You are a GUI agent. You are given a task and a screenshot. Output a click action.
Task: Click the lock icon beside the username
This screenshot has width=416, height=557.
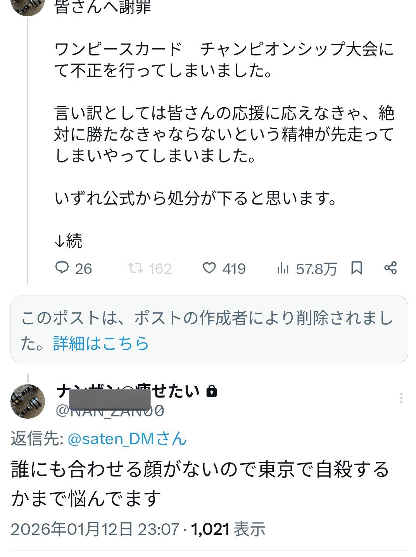coord(211,392)
